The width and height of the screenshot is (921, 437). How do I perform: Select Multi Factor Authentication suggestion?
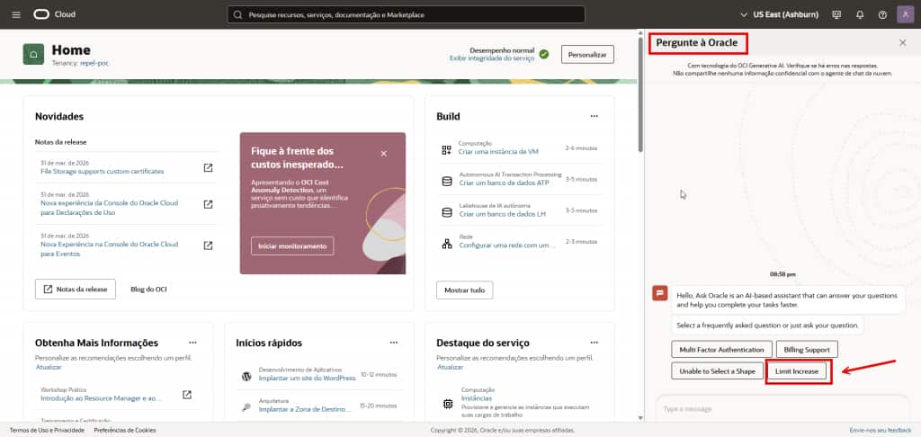[x=722, y=350]
